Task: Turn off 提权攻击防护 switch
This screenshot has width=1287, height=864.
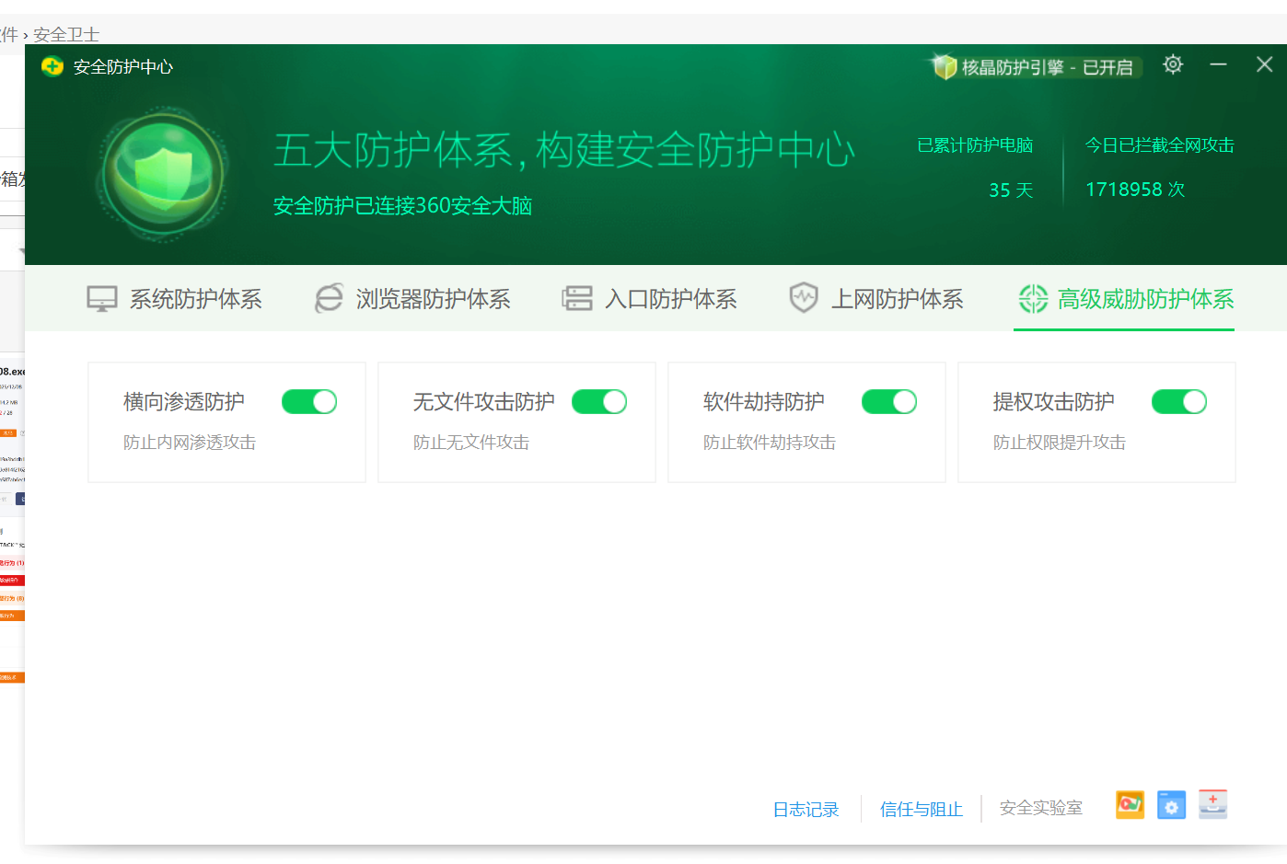Action: tap(1179, 402)
